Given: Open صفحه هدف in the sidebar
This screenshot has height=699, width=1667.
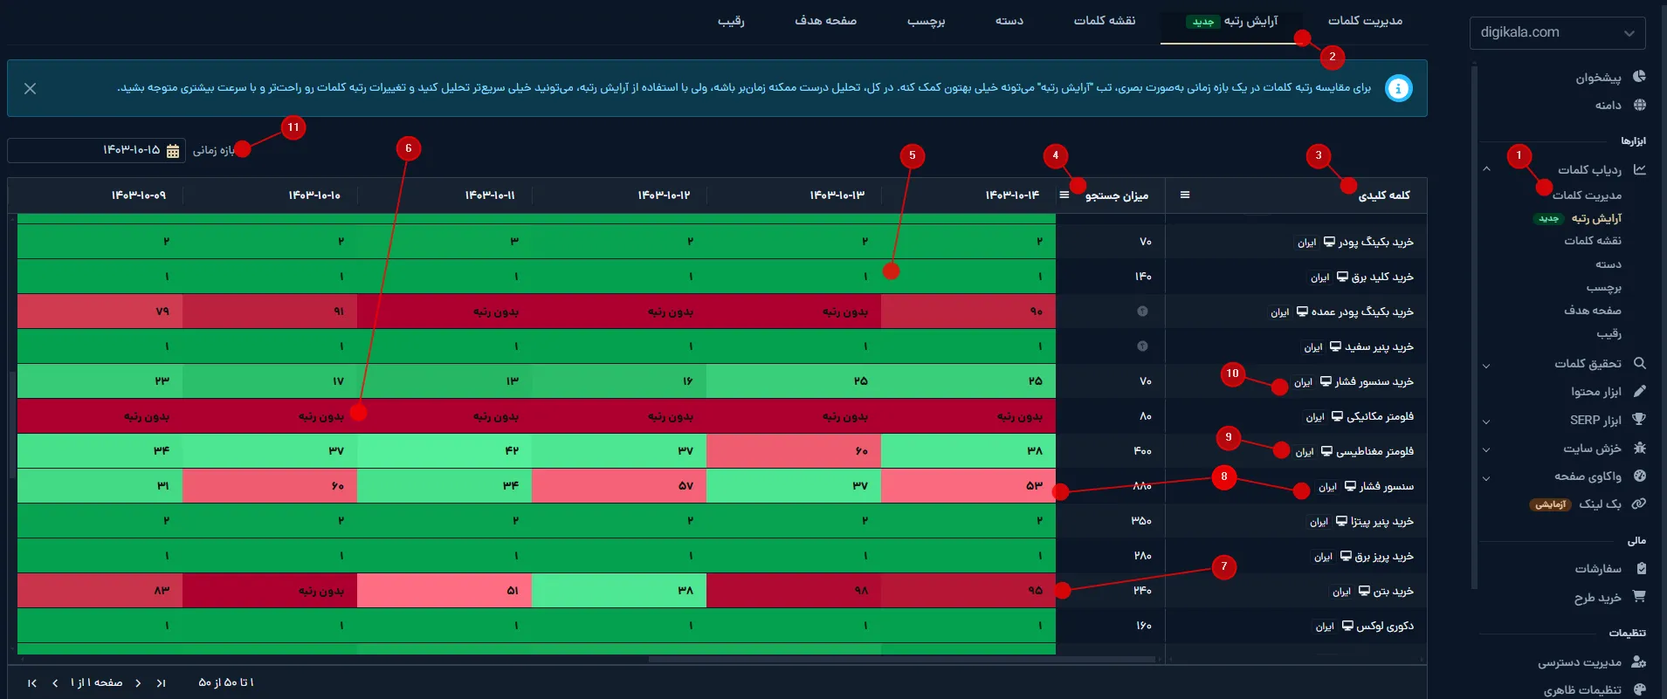Looking at the screenshot, I should (1593, 311).
